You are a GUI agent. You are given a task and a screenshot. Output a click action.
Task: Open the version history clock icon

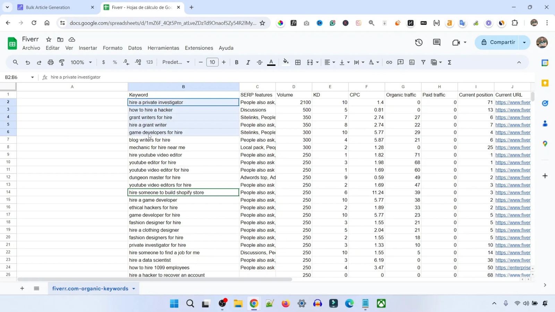419,42
